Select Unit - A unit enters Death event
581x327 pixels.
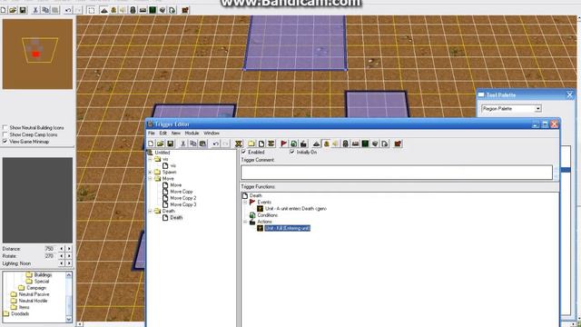[296, 209]
